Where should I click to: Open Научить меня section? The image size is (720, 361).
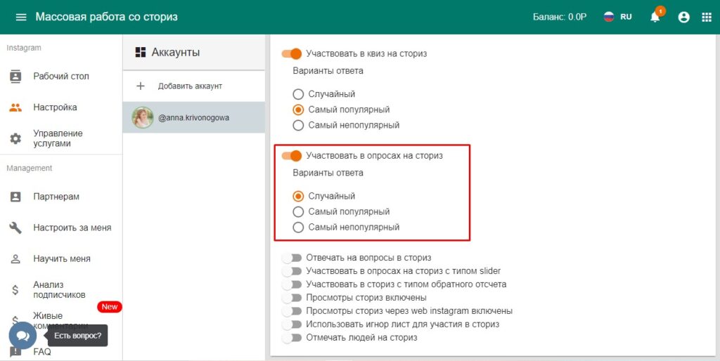pos(61,258)
